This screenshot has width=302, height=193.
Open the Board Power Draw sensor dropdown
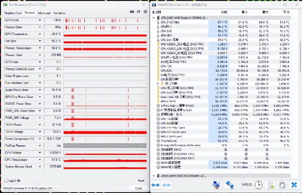40,90
